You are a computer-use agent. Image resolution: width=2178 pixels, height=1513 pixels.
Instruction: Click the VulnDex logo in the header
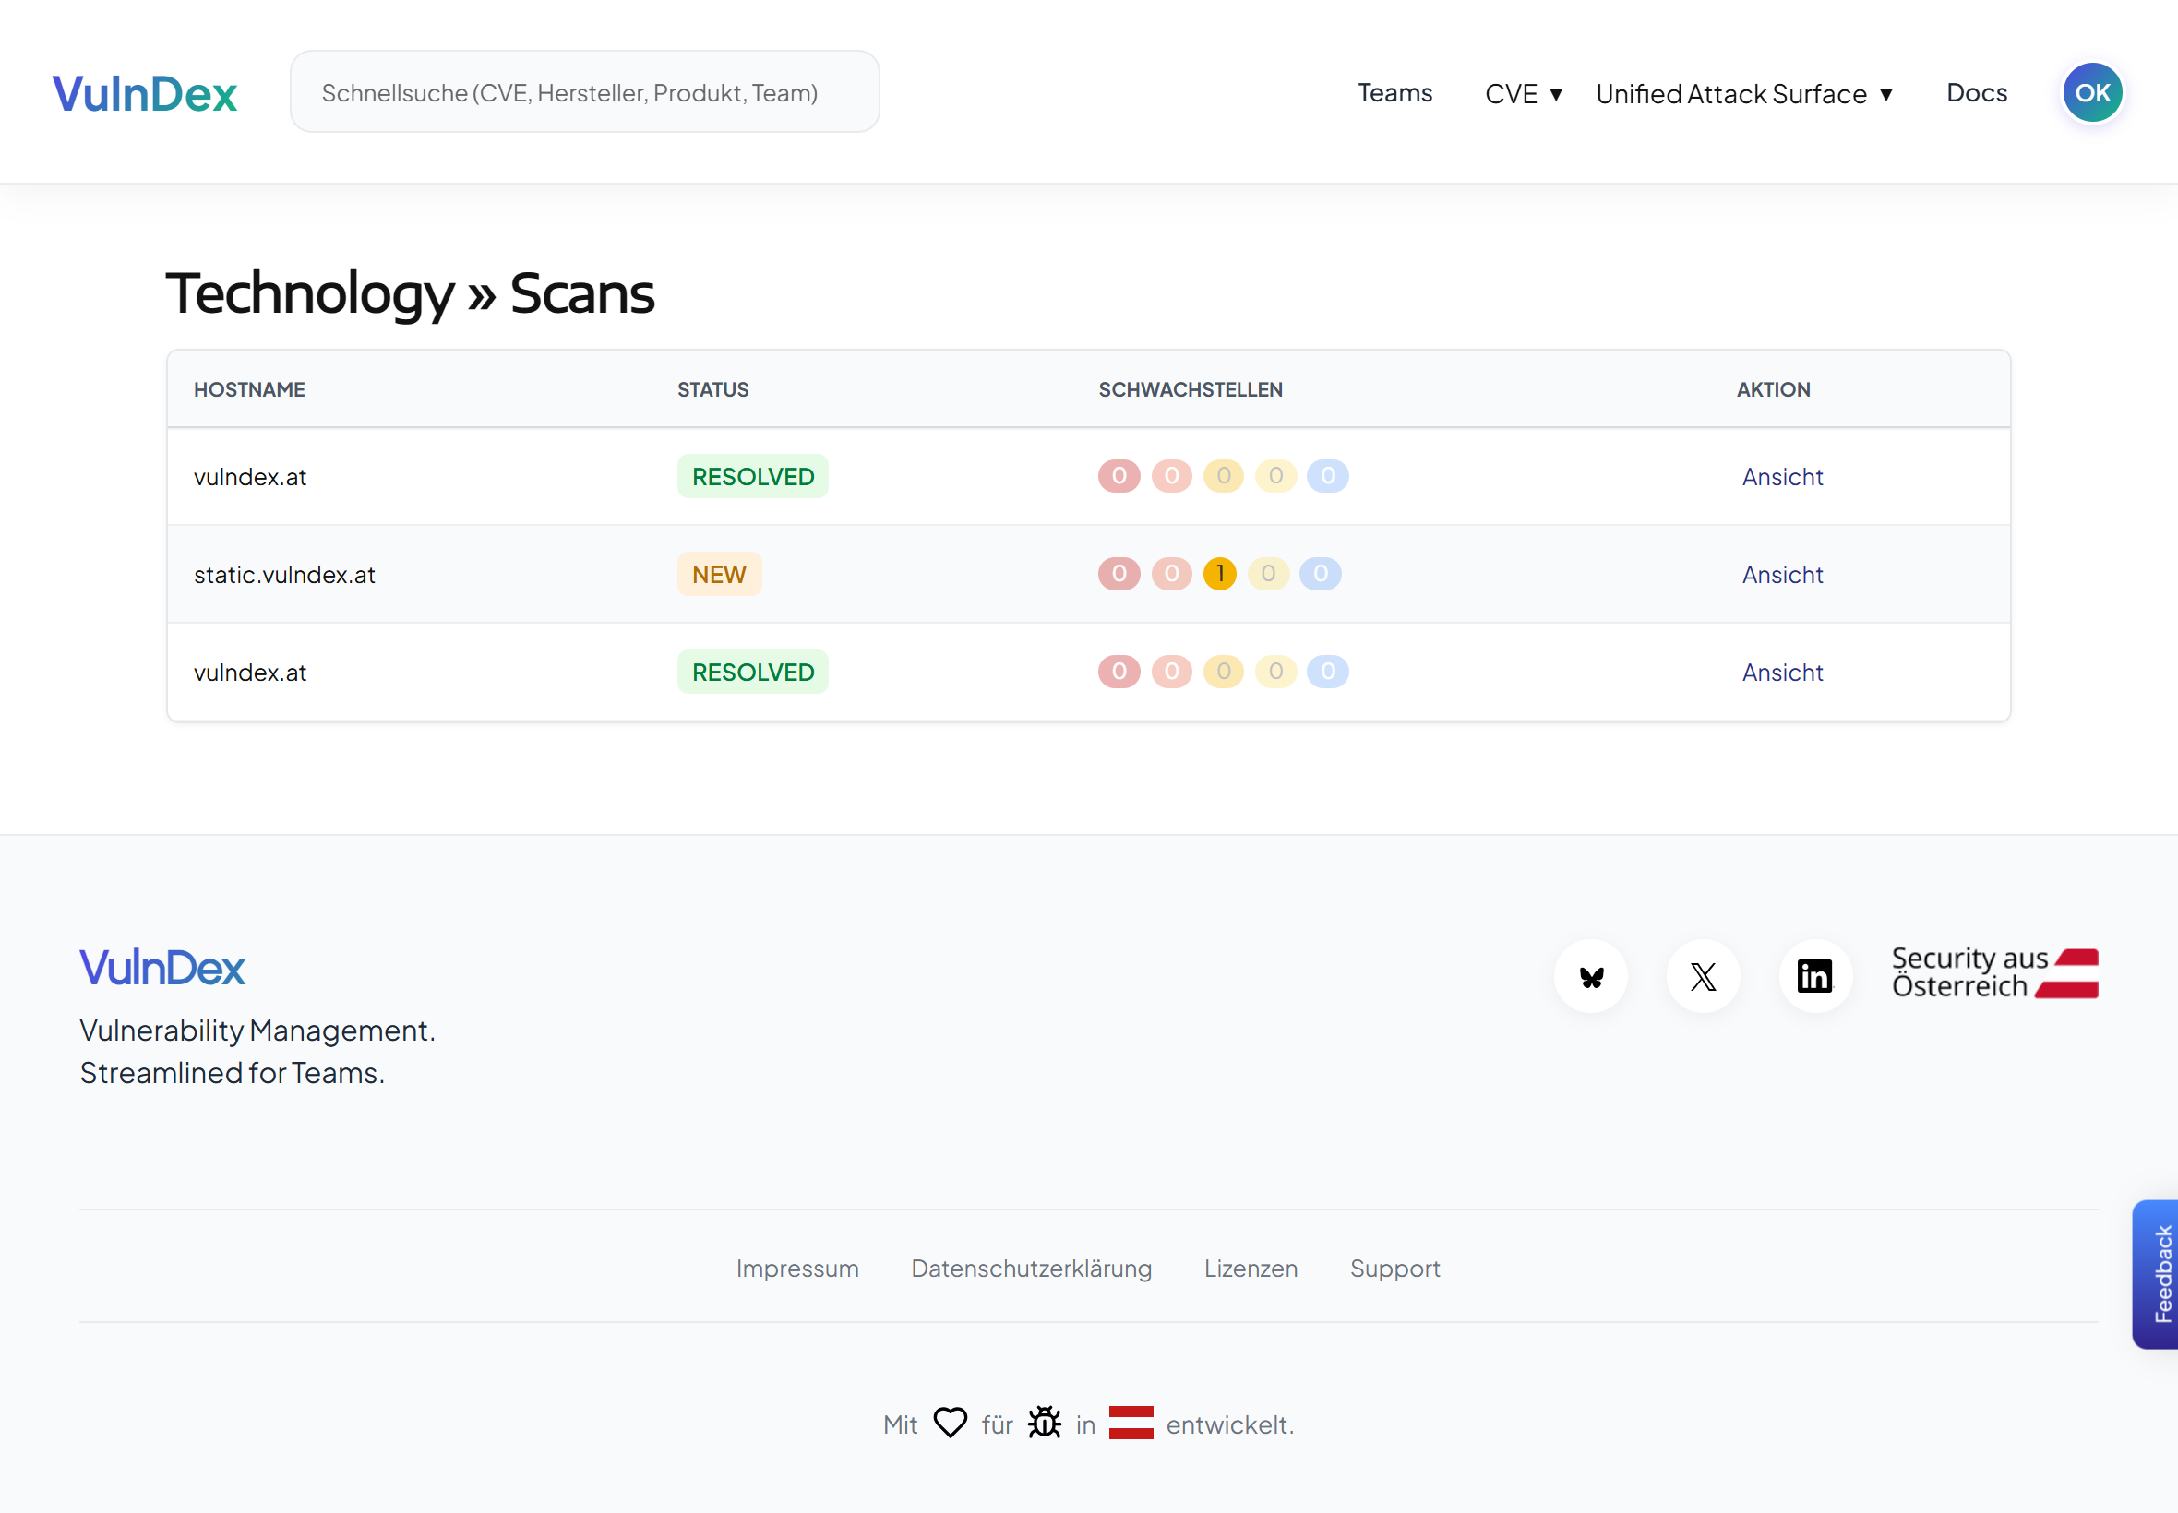click(144, 91)
